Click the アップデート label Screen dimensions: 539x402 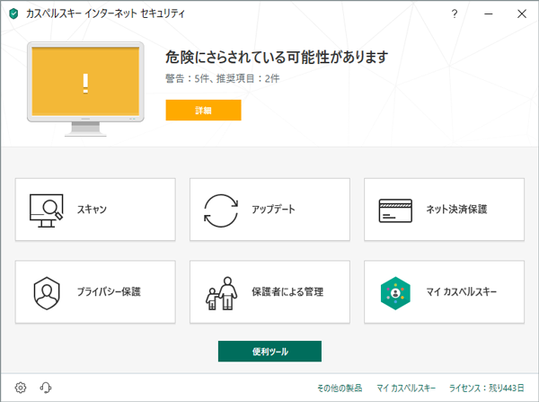coord(273,210)
